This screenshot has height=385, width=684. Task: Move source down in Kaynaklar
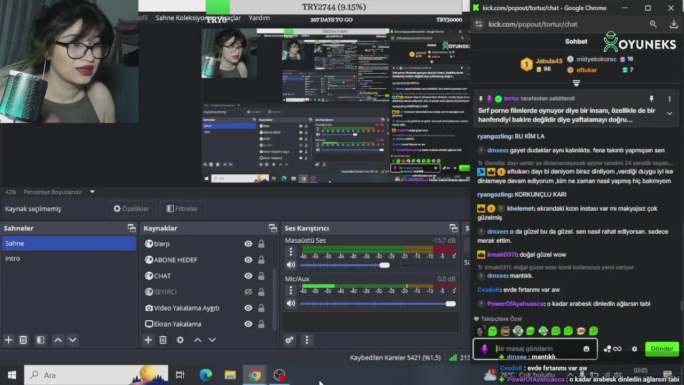[x=212, y=340]
